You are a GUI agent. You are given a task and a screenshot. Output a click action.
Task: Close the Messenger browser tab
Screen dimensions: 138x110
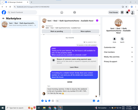pos(28,2)
